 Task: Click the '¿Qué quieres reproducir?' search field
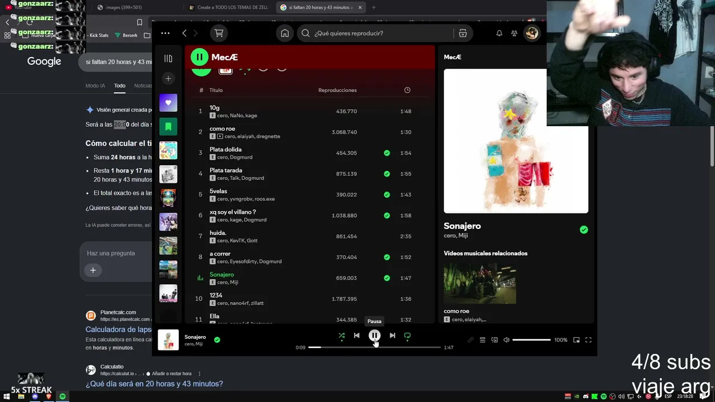click(385, 33)
